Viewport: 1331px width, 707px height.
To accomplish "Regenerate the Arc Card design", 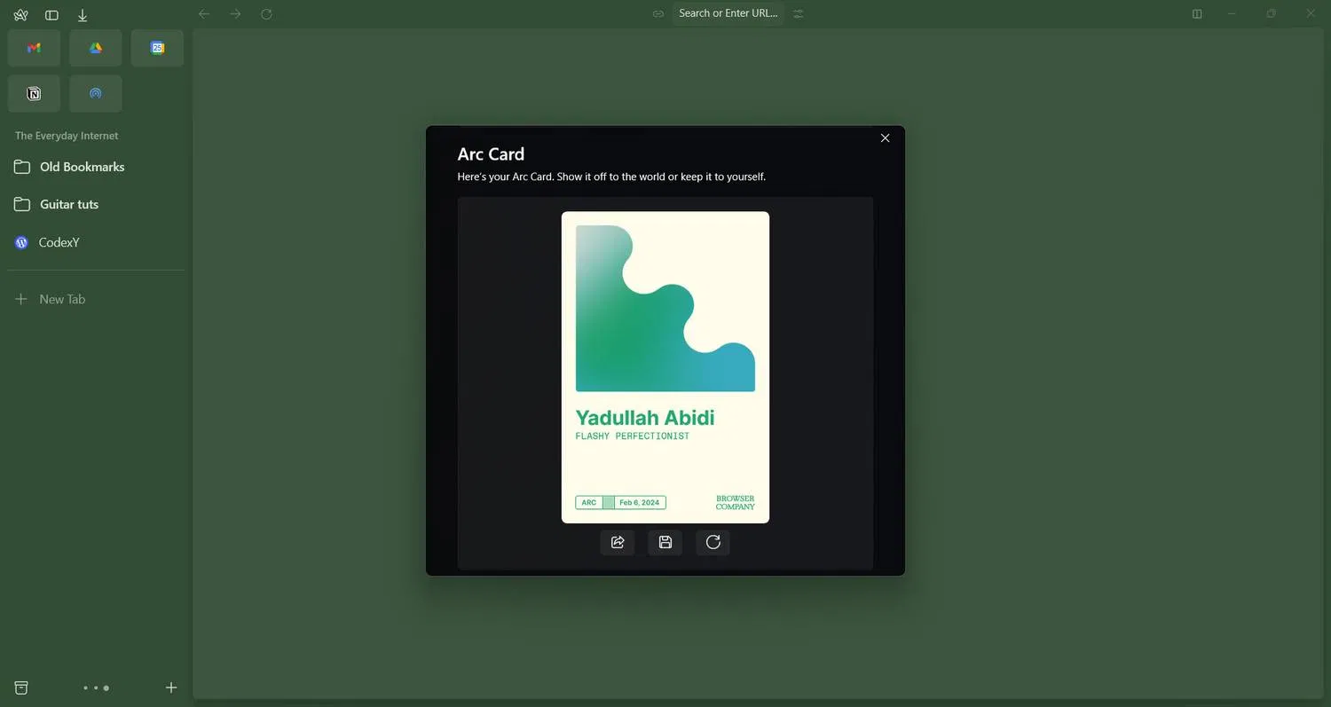I will (x=713, y=542).
